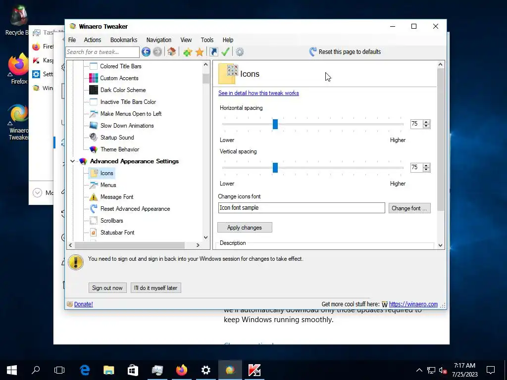Open Menus tweak in tree

tap(108, 185)
